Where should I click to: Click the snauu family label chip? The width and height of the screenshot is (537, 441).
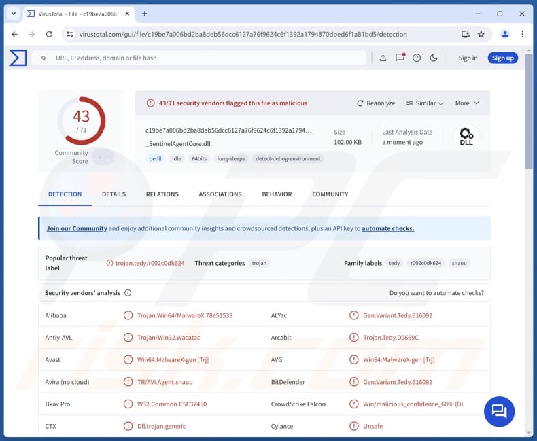coord(459,263)
